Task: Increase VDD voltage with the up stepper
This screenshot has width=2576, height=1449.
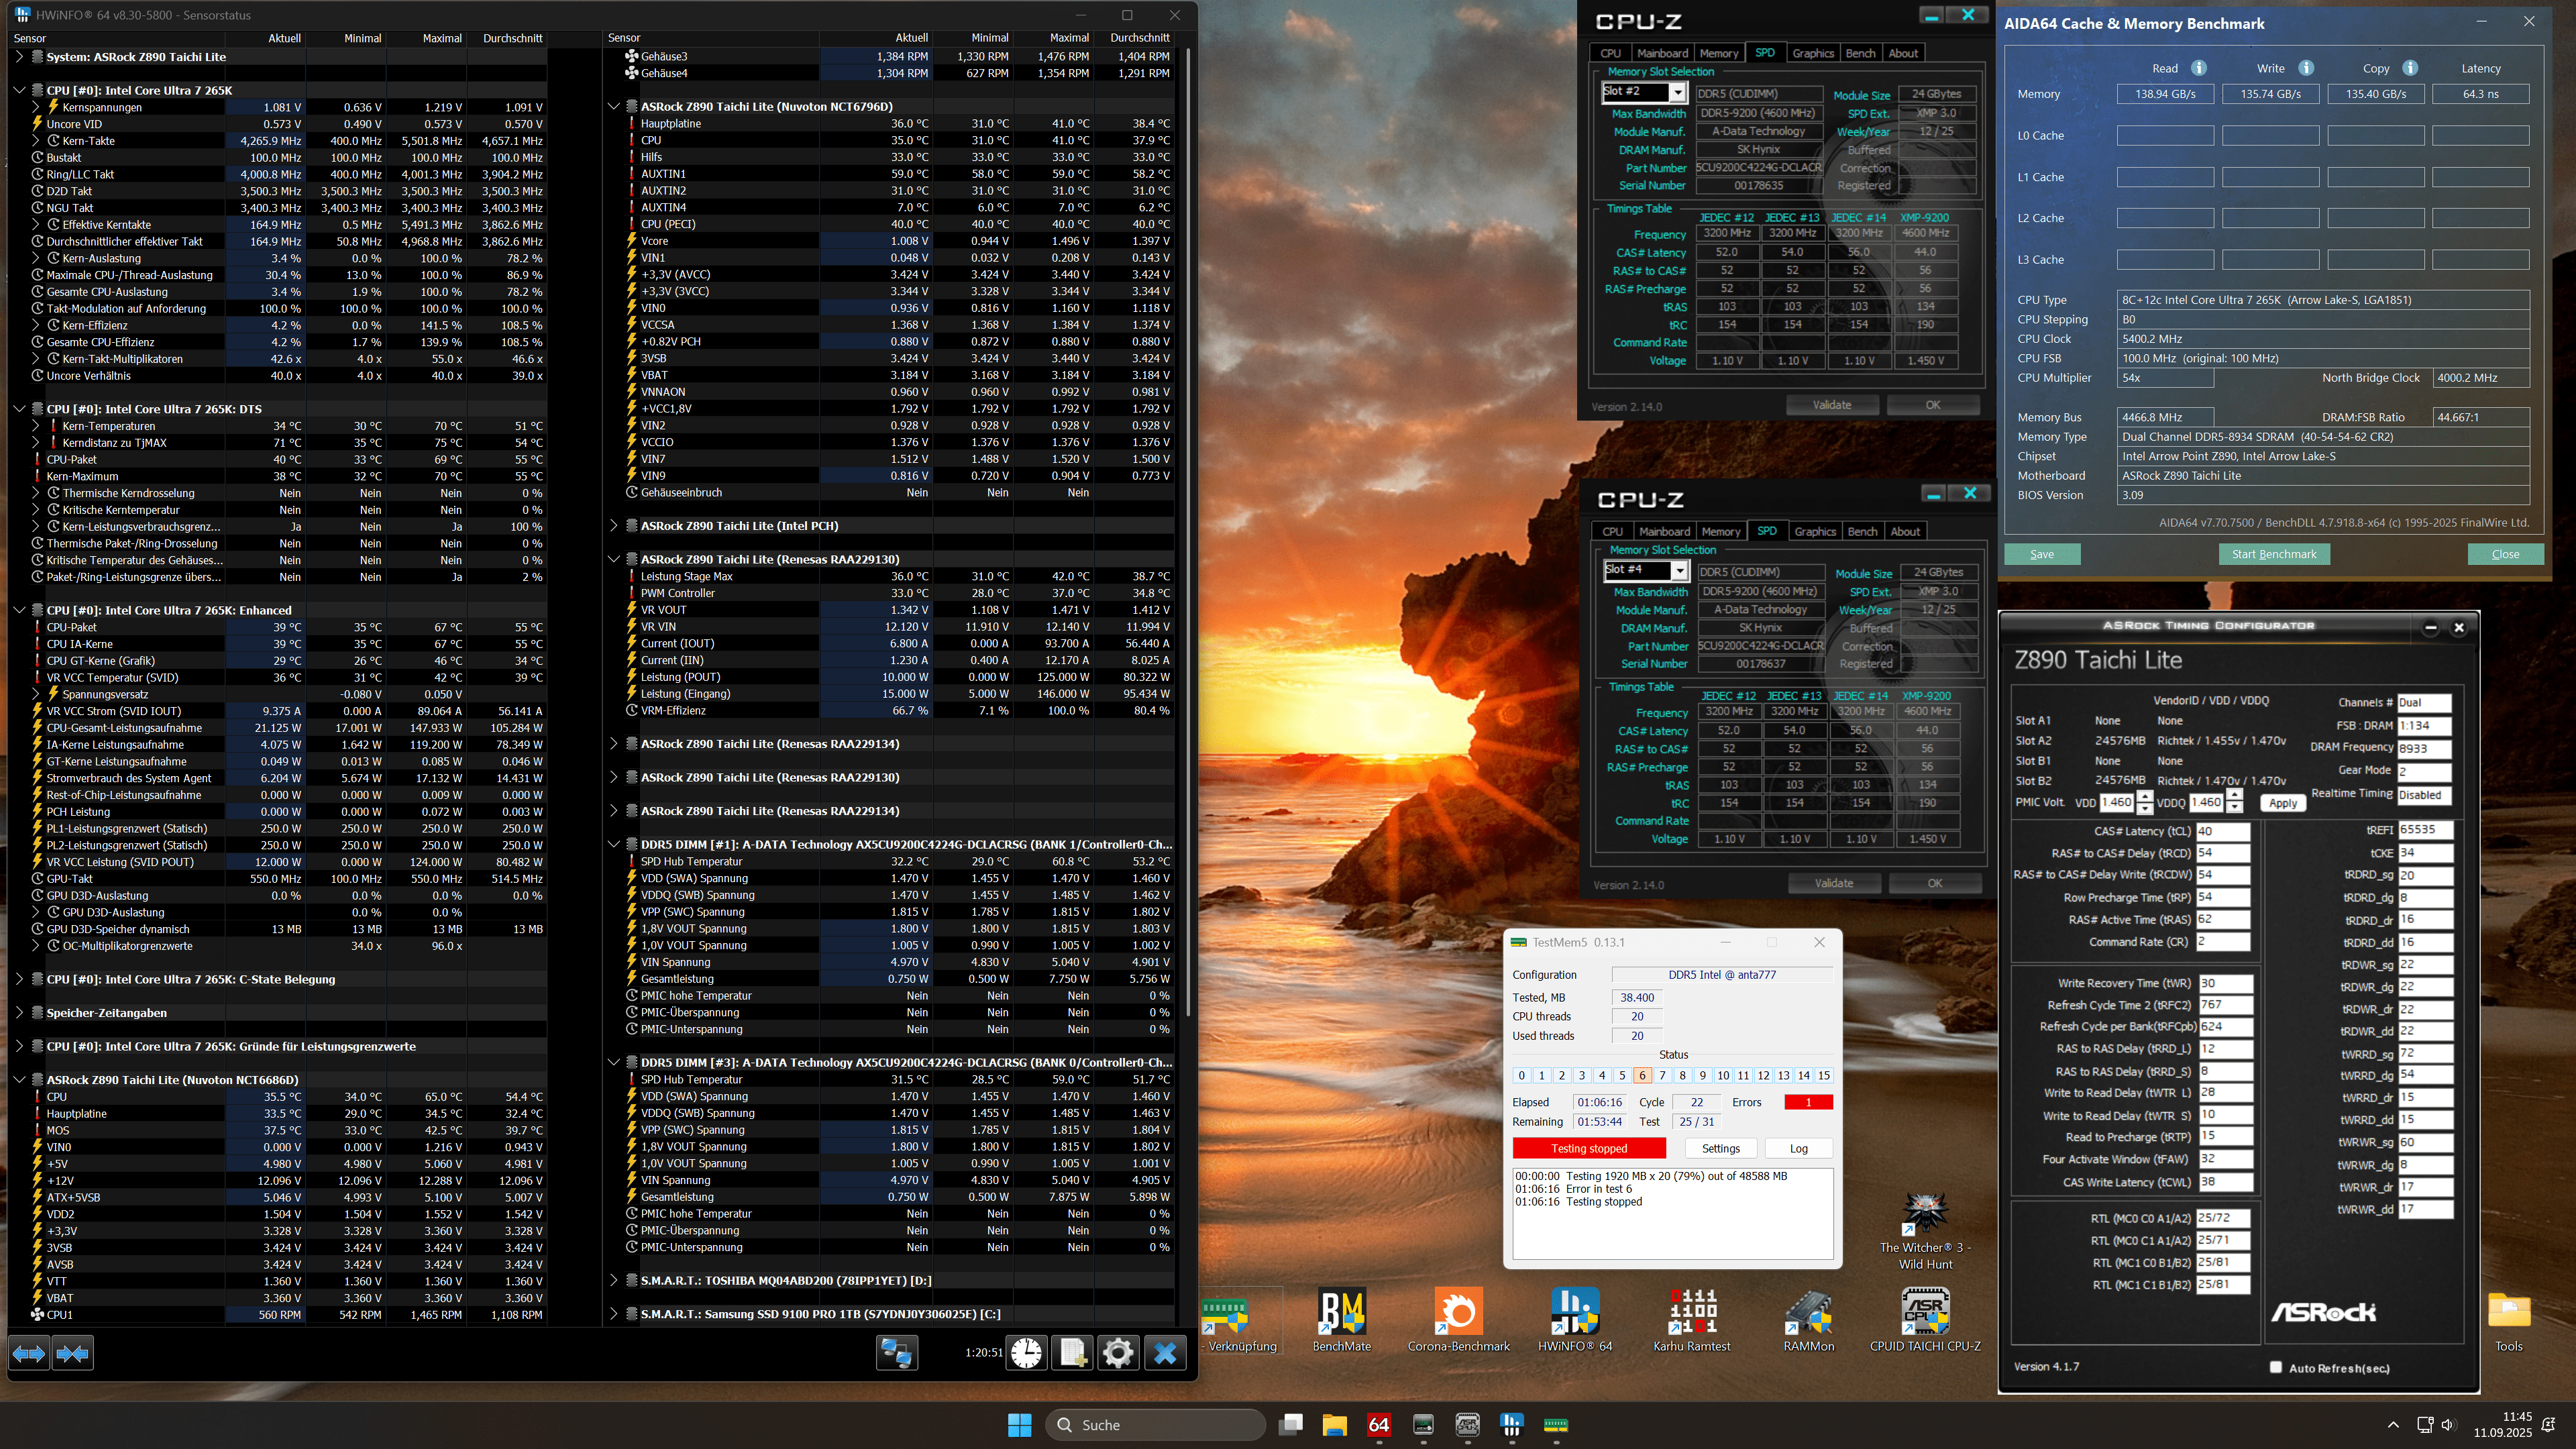Action: click(2144, 796)
